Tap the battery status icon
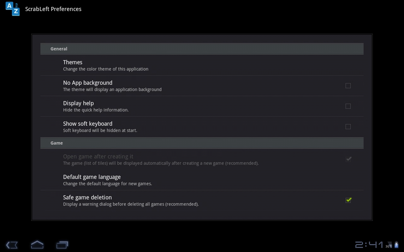Viewport: 404px width, 252px height. [x=396, y=245]
